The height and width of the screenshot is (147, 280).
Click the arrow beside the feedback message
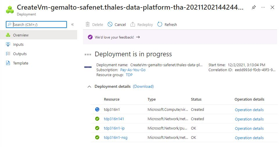coord(138,37)
